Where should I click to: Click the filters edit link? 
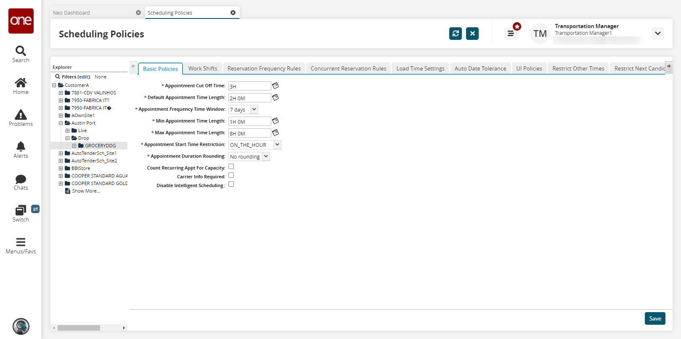(84, 77)
